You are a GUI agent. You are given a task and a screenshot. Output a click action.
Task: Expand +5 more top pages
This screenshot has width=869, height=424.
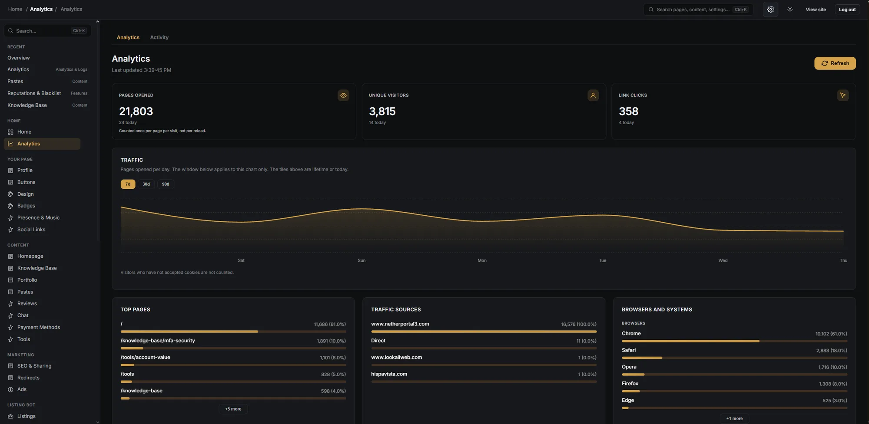click(x=233, y=409)
